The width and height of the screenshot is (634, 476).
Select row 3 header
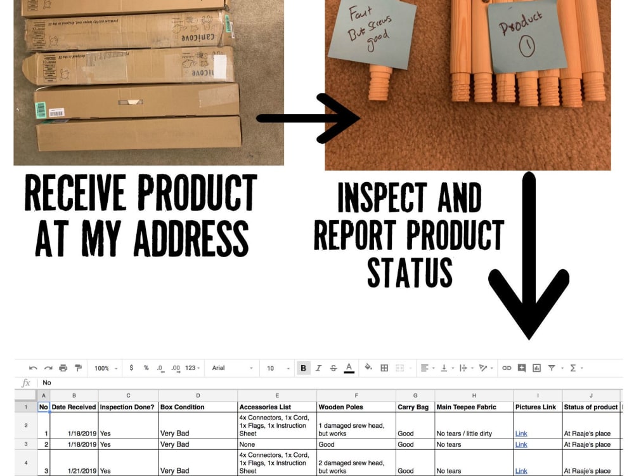pyautogui.click(x=26, y=444)
